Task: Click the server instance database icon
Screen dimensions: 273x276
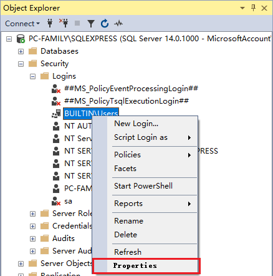Action: click(x=21, y=39)
